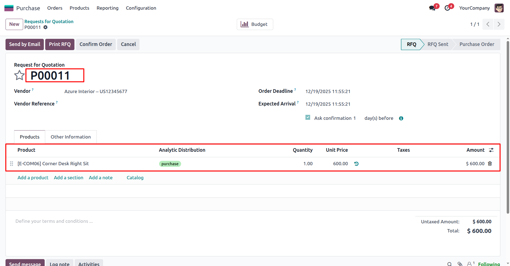The image size is (510, 266).
Task: Click the Confirm Order button
Action: pos(96,44)
